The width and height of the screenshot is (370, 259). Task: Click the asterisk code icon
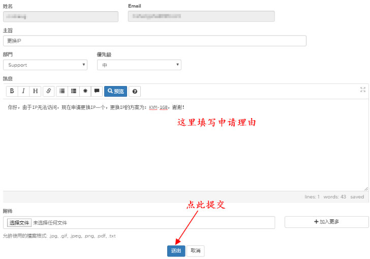[x=85, y=91]
